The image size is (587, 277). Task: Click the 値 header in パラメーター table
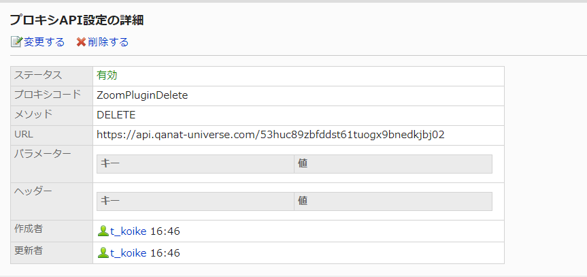click(x=304, y=163)
